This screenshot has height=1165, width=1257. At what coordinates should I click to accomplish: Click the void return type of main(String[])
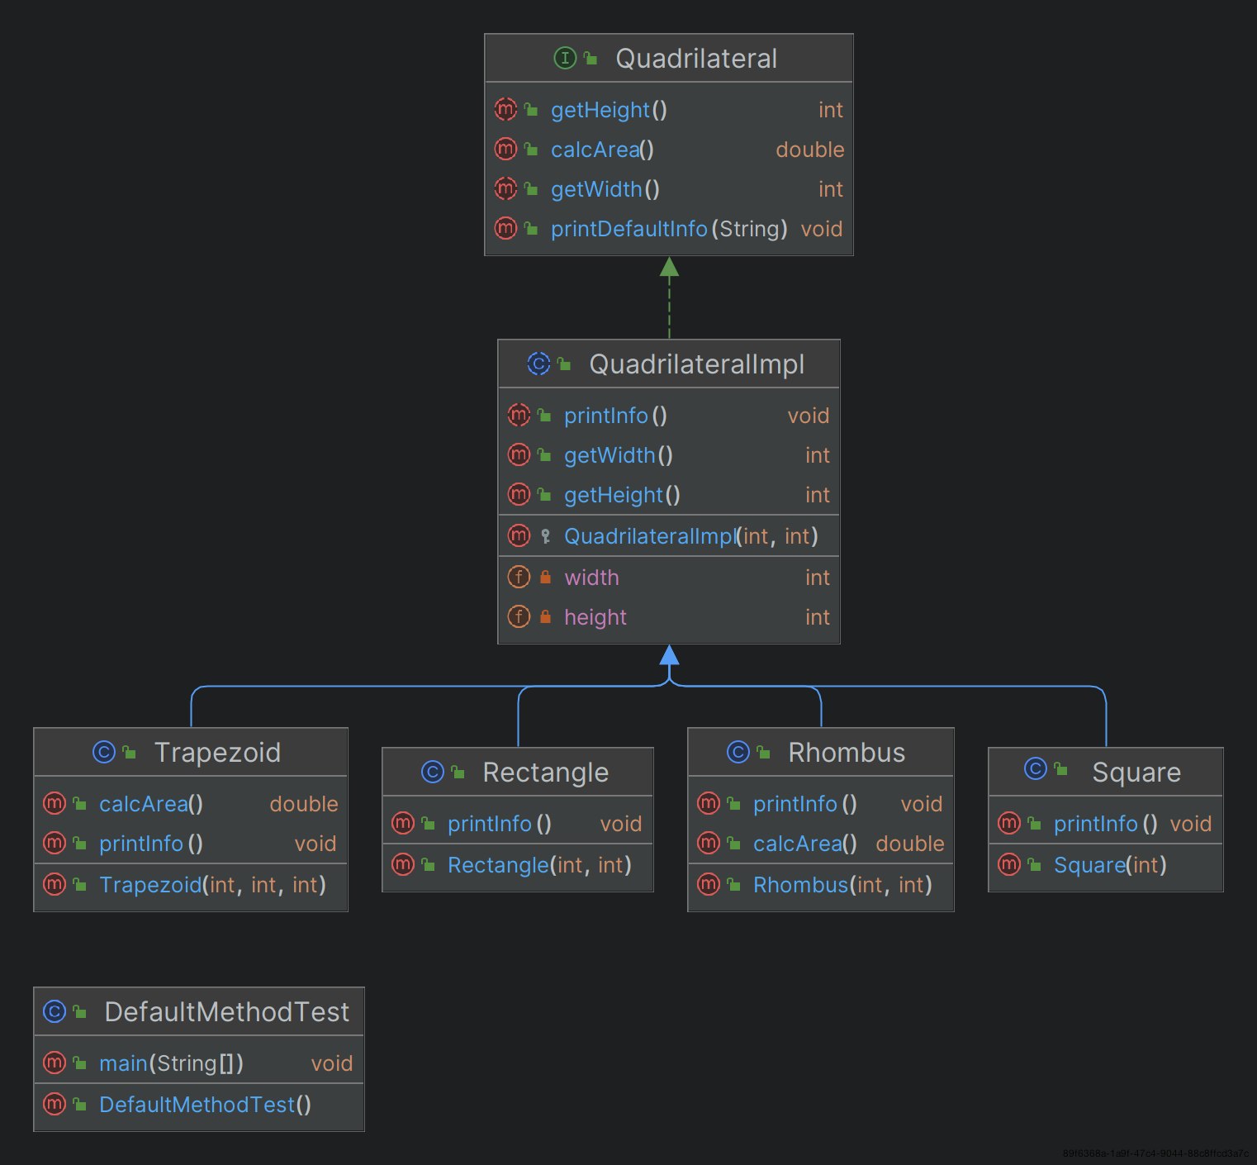coord(332,1063)
